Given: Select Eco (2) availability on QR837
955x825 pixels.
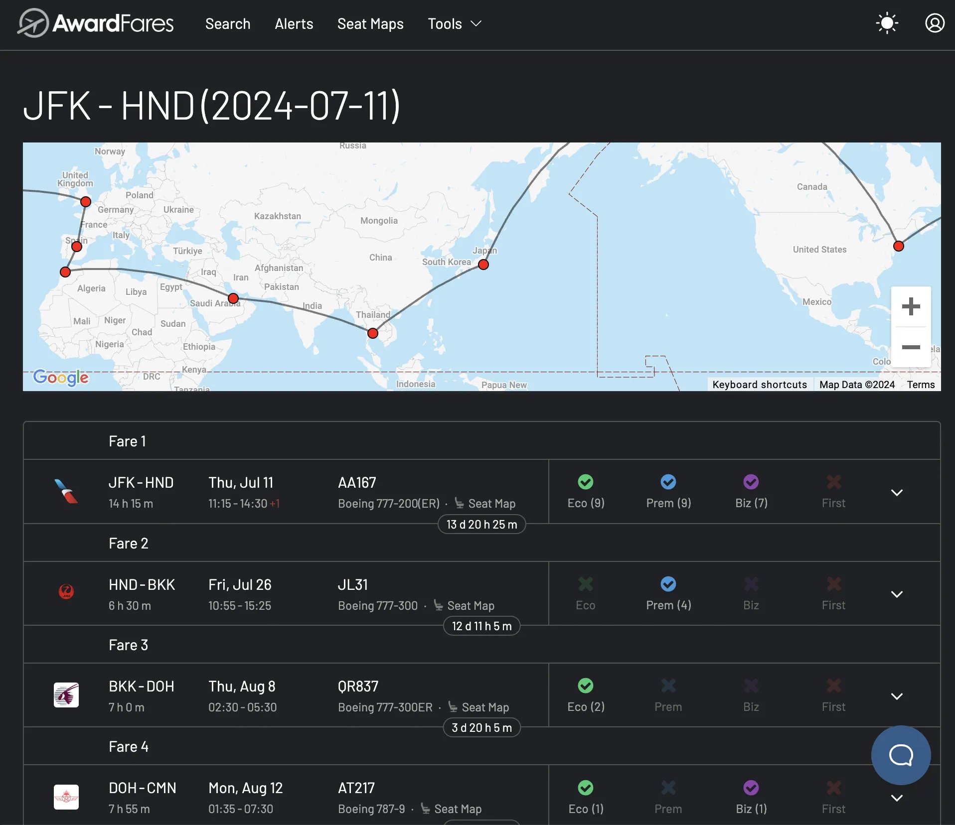Looking at the screenshot, I should pyautogui.click(x=586, y=695).
